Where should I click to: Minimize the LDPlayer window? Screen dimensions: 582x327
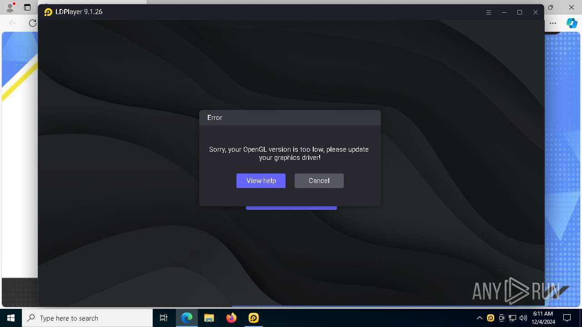504,12
